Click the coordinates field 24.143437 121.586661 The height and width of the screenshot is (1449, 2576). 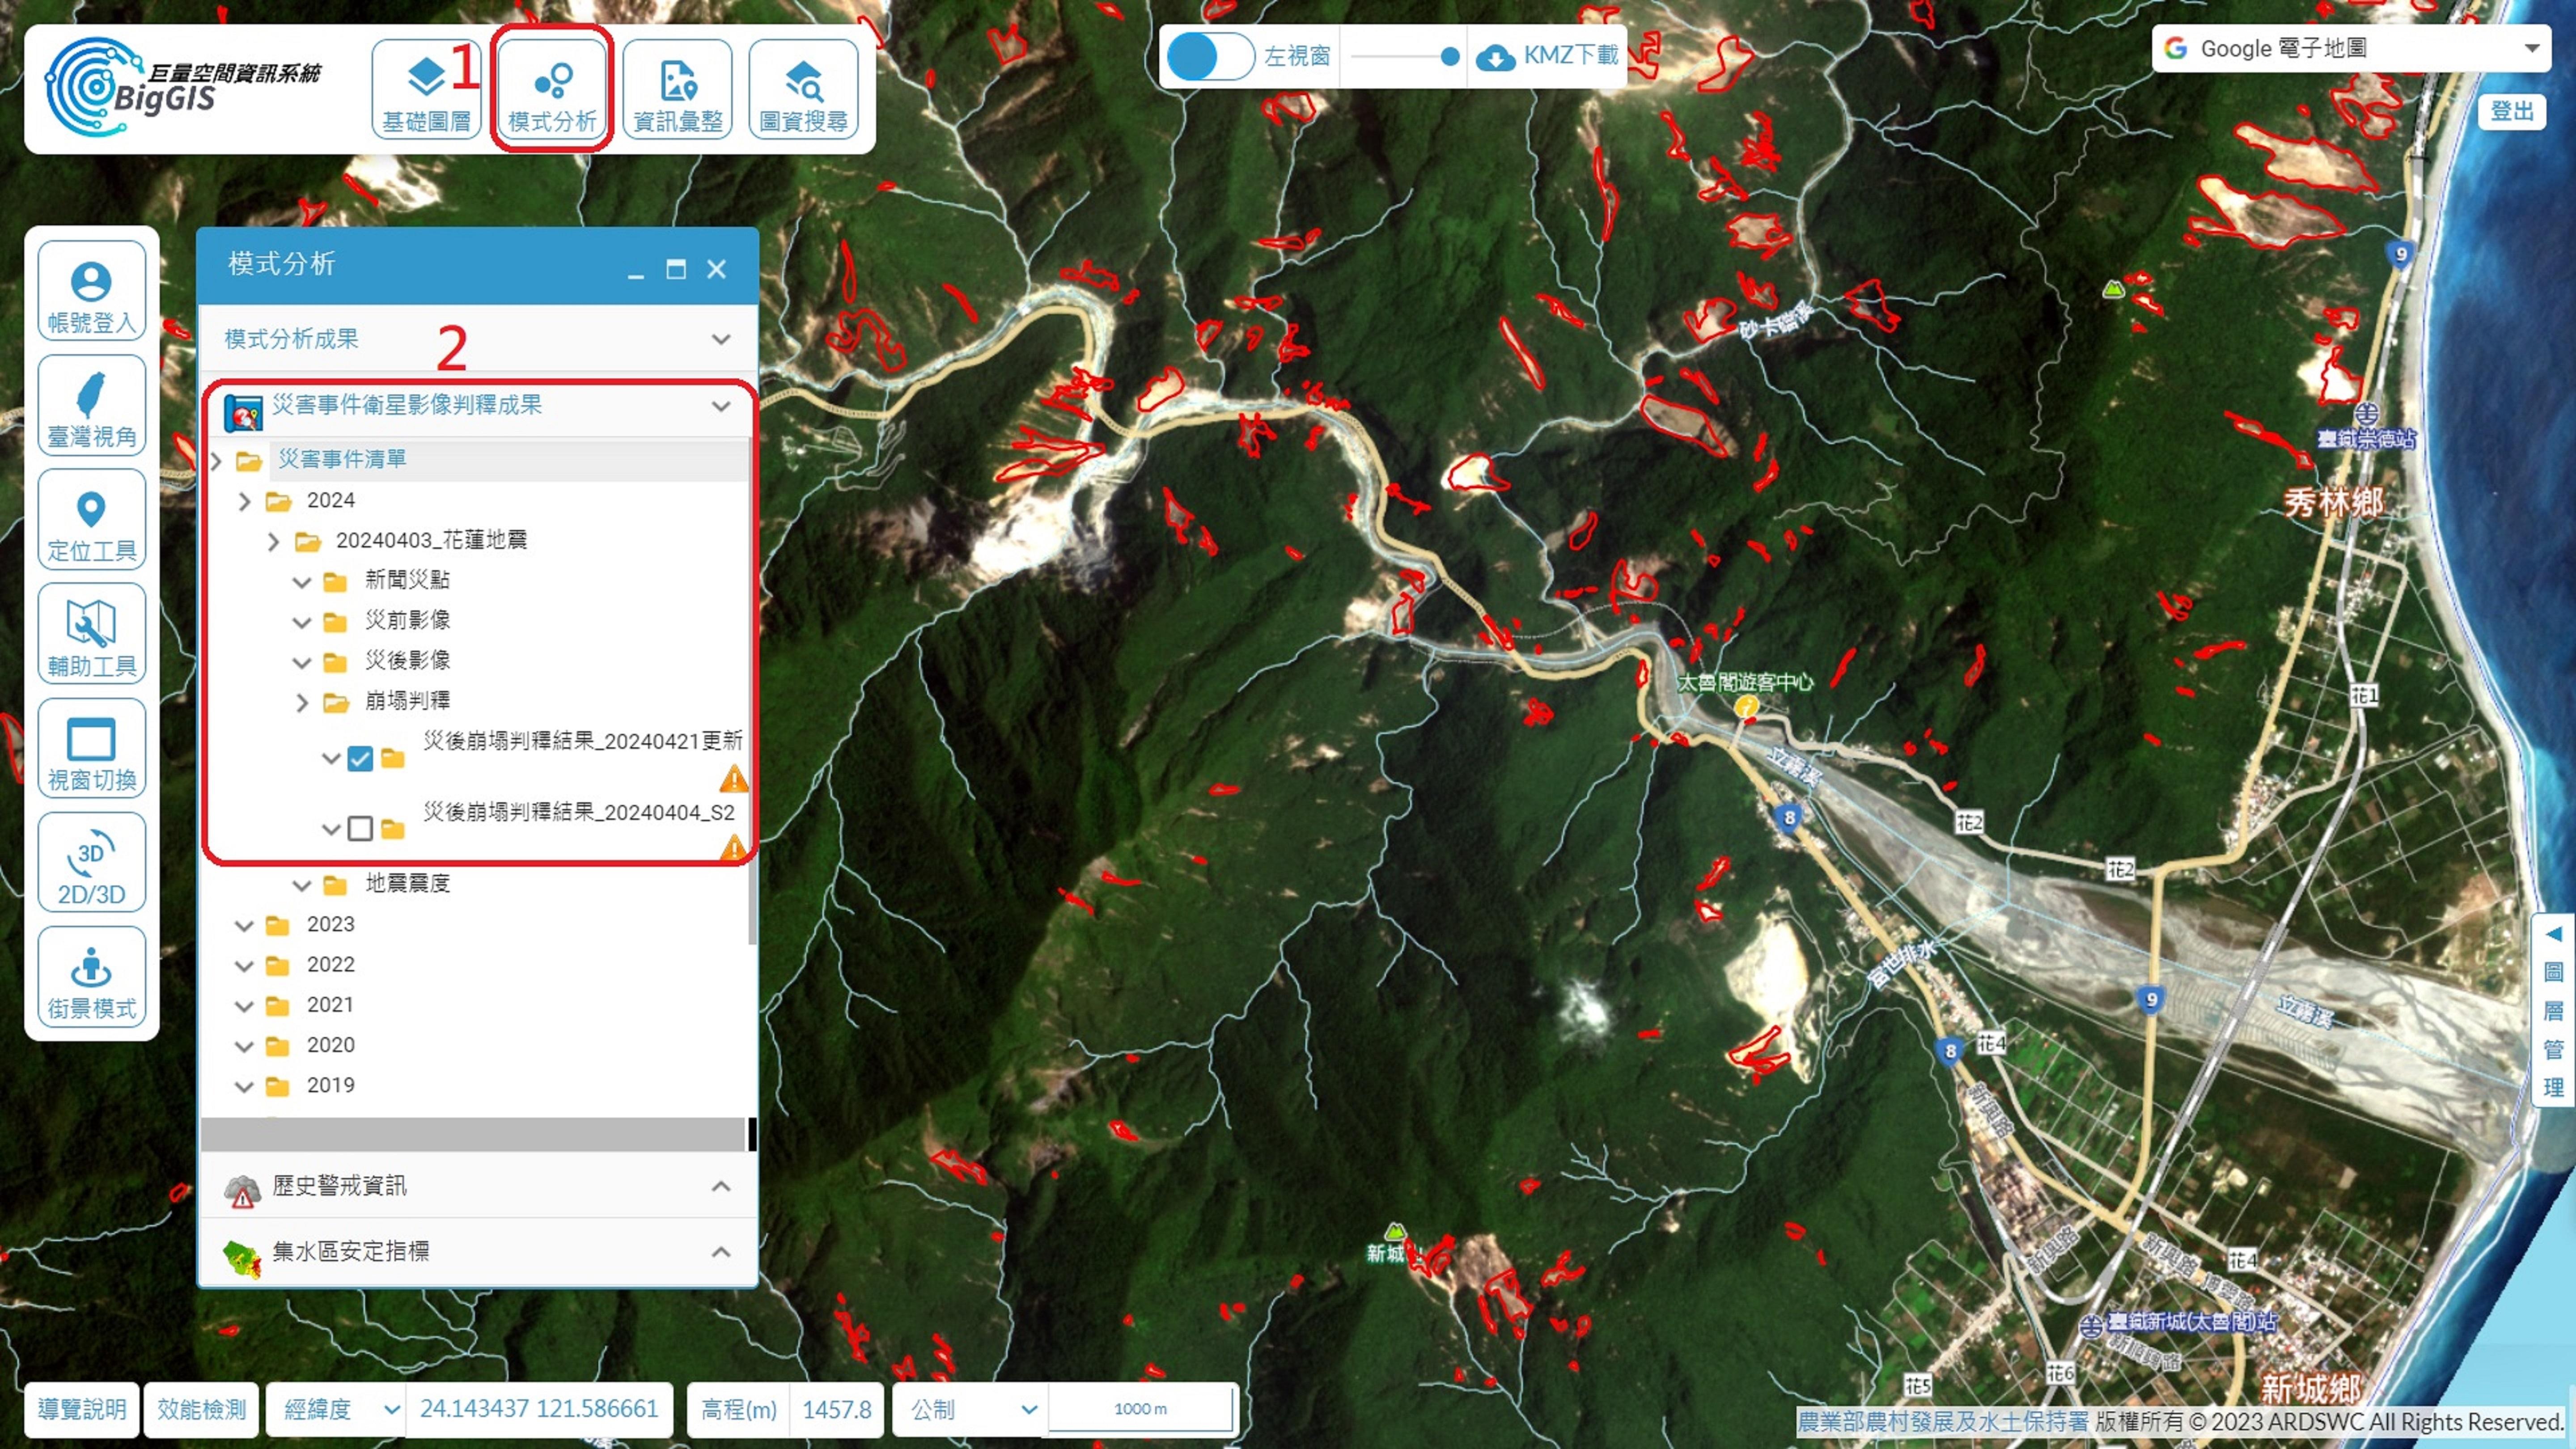[x=539, y=1409]
